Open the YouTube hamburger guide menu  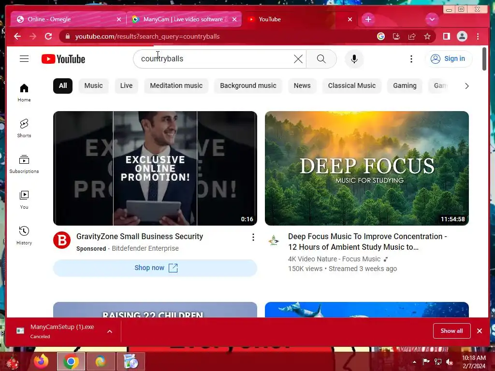point(24,58)
